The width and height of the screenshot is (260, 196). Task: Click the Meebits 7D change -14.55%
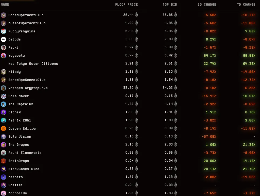pos(248,177)
